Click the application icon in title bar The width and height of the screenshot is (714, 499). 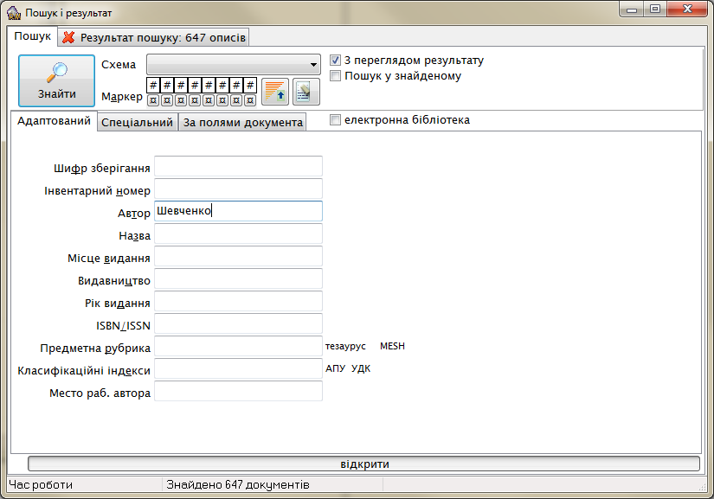point(13,14)
